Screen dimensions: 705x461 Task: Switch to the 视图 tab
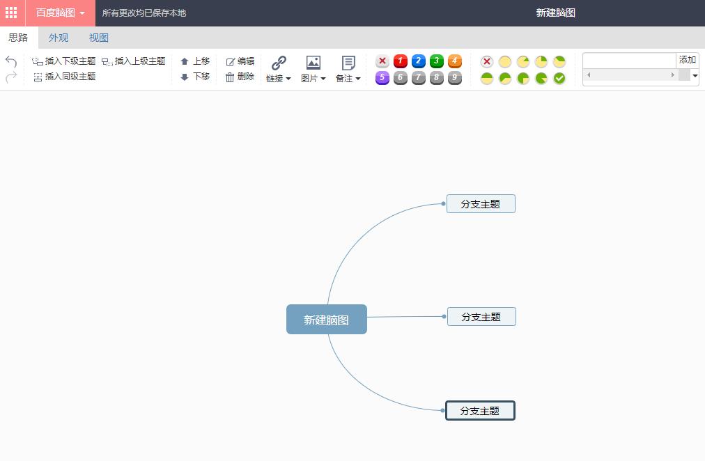pos(98,38)
